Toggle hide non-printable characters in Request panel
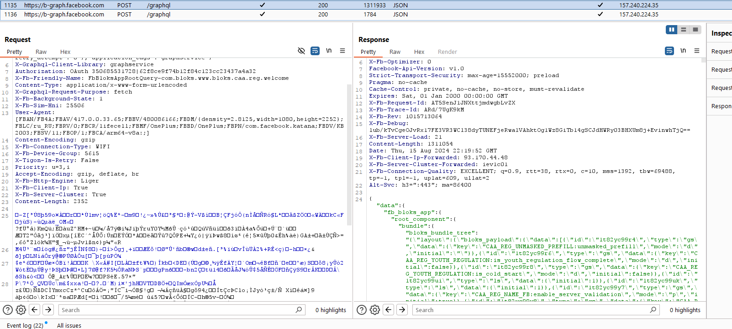 301,51
